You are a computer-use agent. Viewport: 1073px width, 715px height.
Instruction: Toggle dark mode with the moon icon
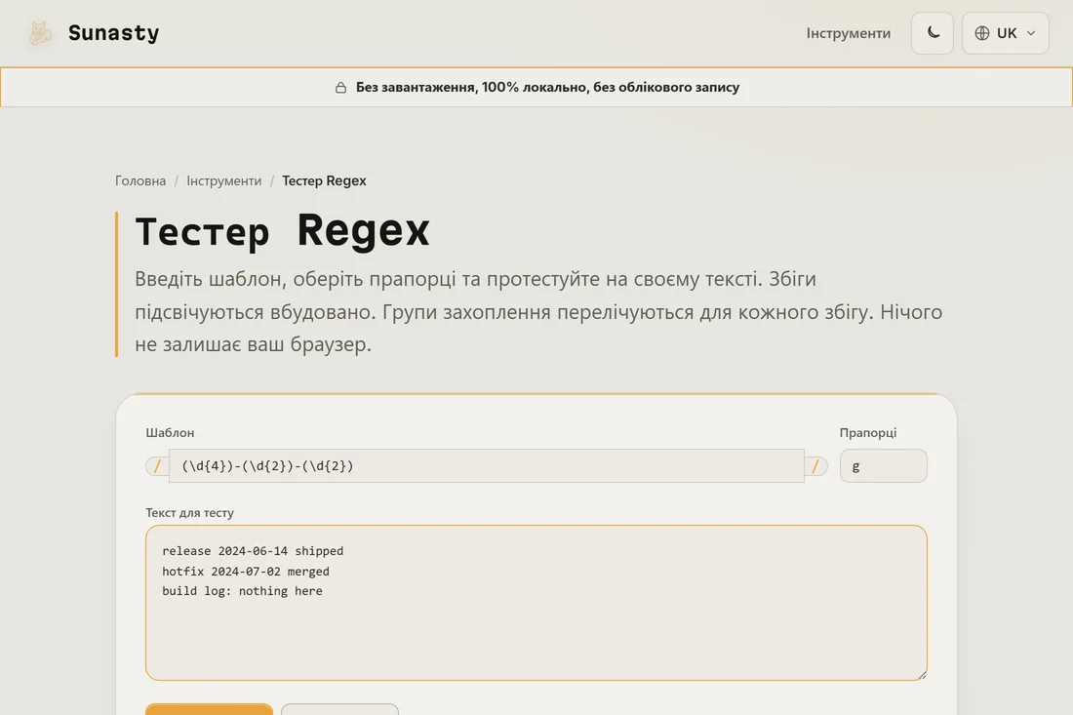pyautogui.click(x=932, y=33)
